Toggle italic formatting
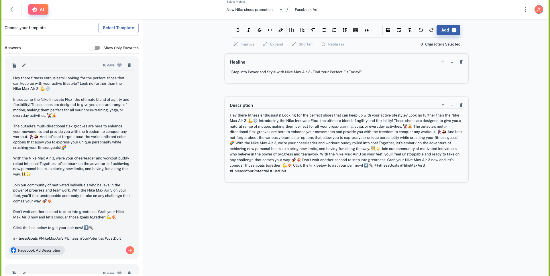The width and height of the screenshot is (550, 276). point(248,30)
